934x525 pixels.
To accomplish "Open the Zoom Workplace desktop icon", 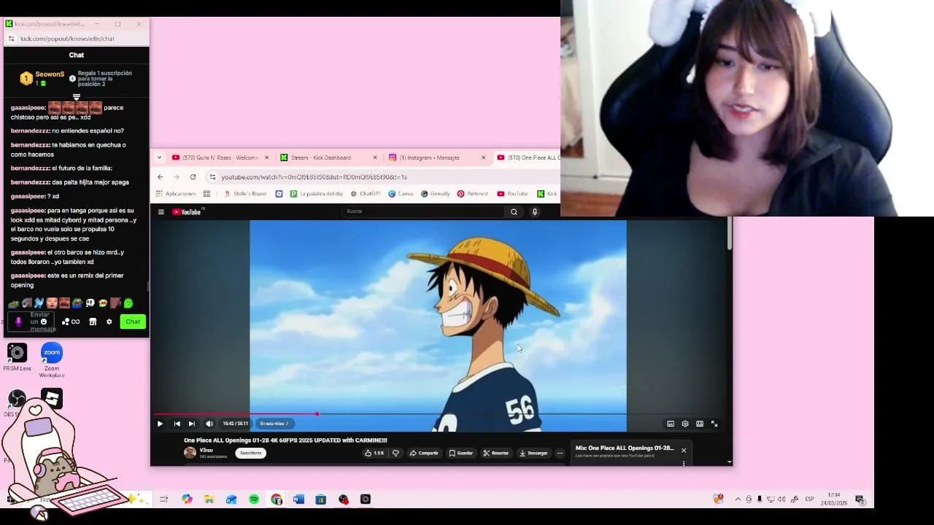I will 52,360.
